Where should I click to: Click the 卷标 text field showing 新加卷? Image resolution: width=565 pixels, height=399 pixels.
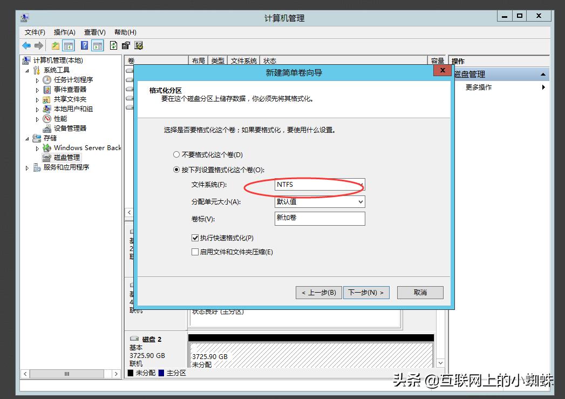pos(319,219)
